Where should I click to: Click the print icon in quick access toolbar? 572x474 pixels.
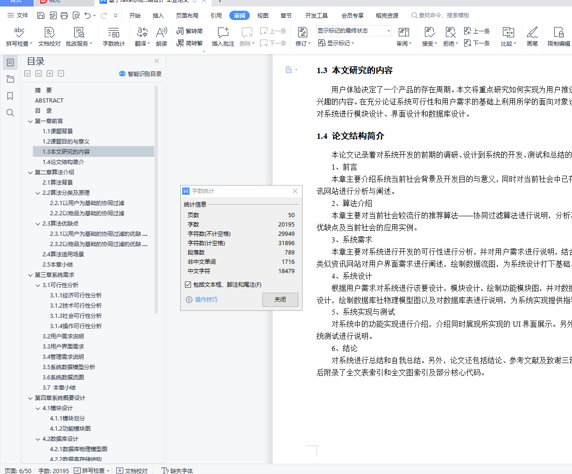click(x=64, y=15)
